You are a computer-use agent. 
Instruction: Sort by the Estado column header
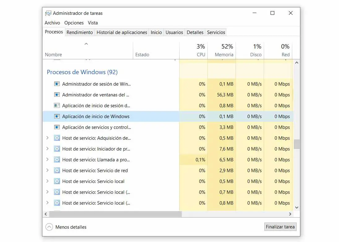156,50
